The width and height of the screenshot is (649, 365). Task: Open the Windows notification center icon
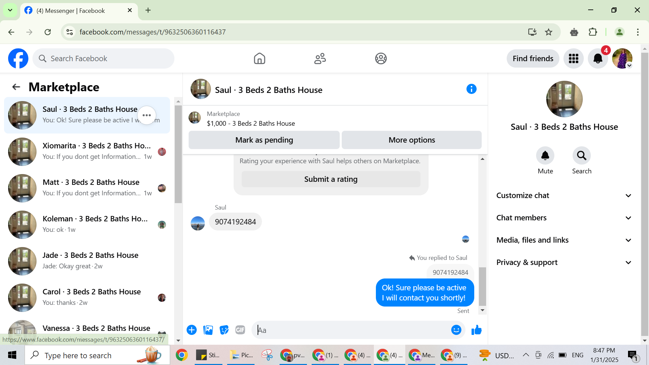click(633, 355)
